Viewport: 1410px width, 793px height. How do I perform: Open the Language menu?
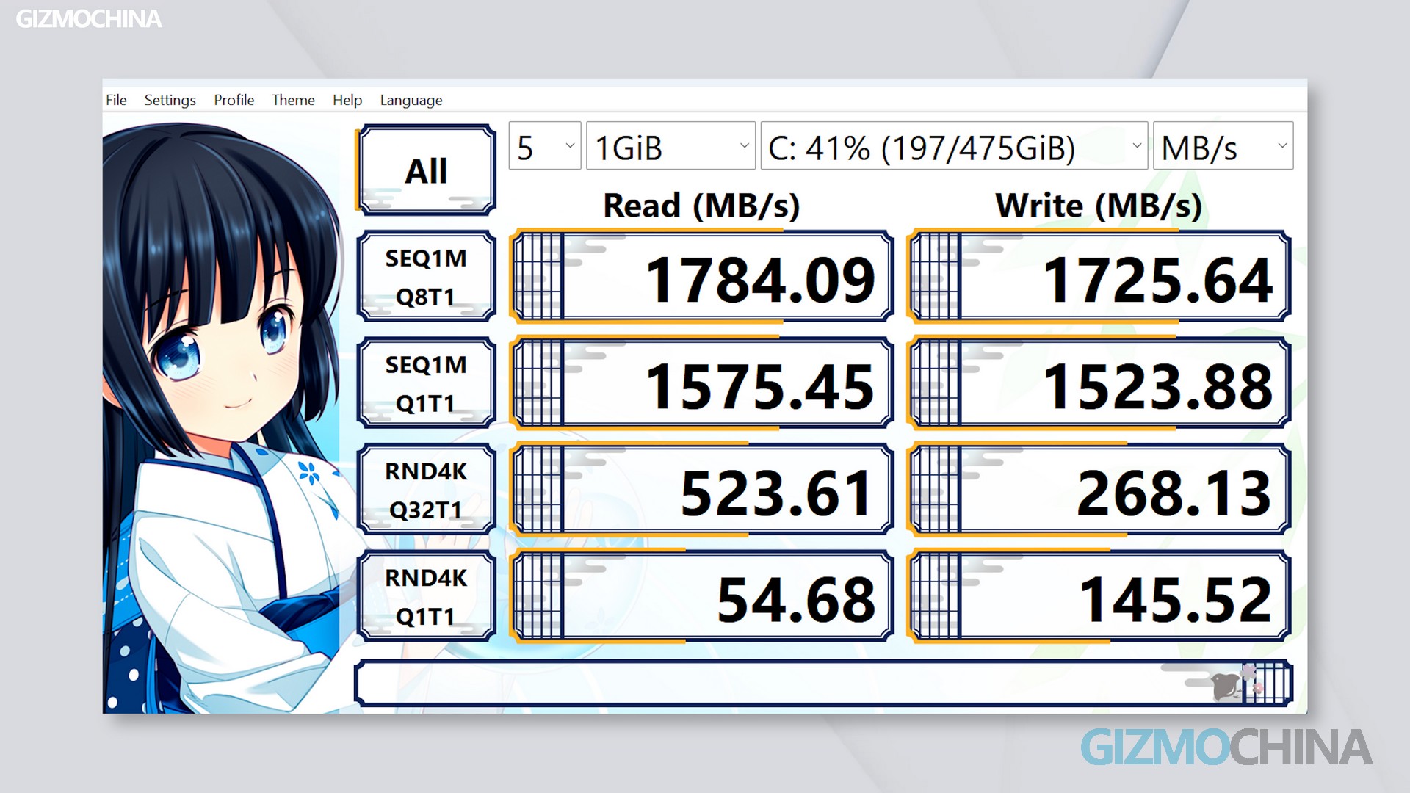pyautogui.click(x=411, y=100)
